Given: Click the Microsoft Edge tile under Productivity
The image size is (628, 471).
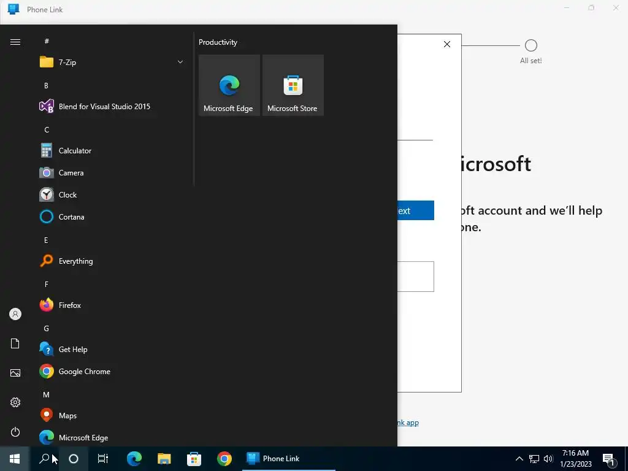Looking at the screenshot, I should (229, 85).
